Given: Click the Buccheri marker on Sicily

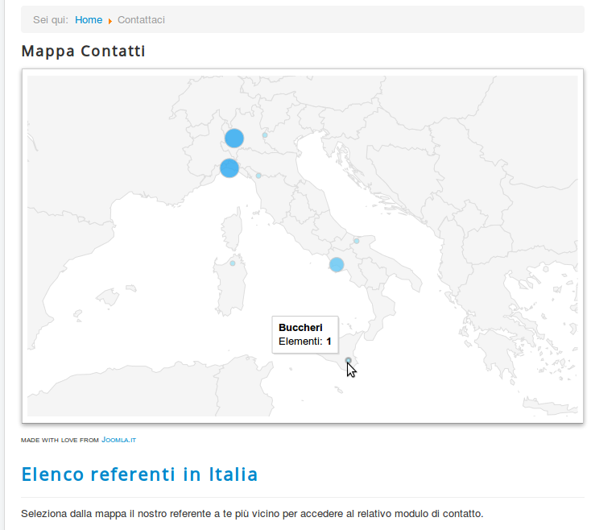Looking at the screenshot, I should 348,360.
